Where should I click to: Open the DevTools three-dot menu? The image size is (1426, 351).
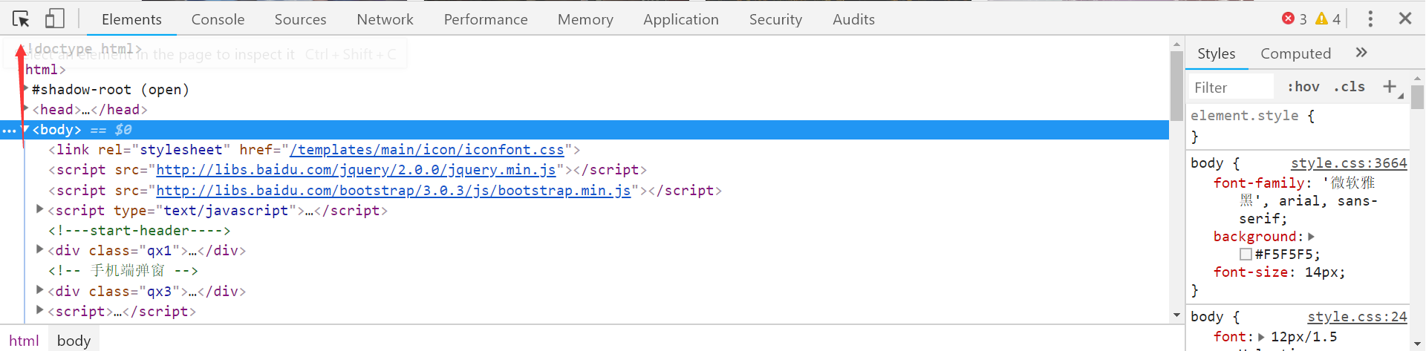coord(1370,19)
